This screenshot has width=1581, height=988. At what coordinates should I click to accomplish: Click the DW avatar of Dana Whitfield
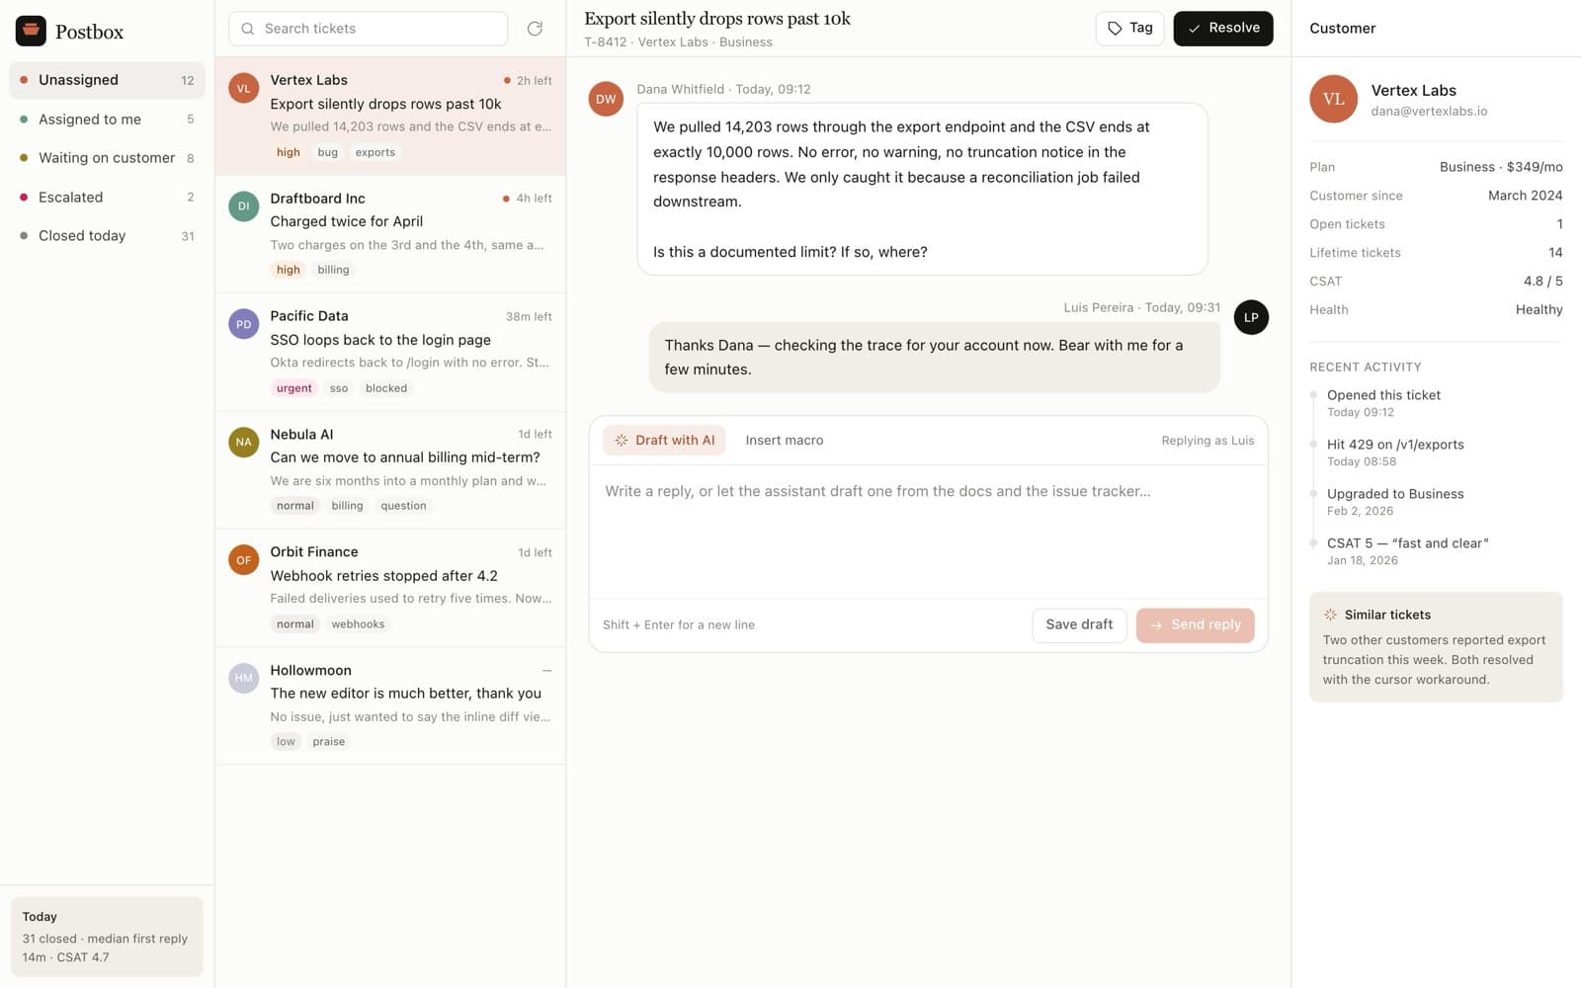click(606, 99)
